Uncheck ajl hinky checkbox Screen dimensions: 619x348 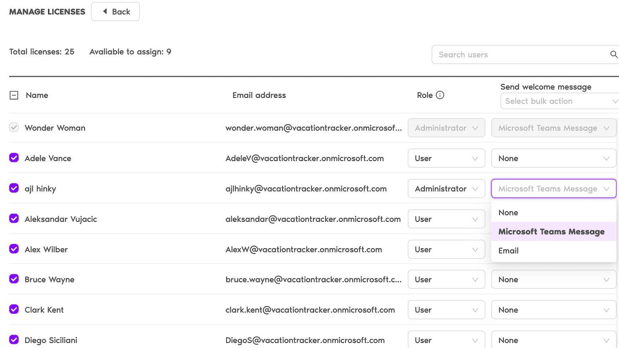[14, 188]
